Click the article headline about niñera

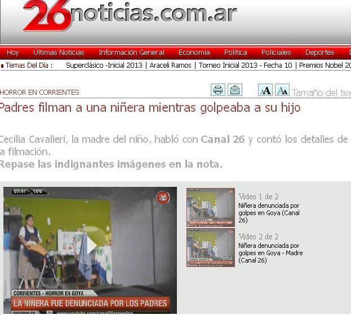150,108
